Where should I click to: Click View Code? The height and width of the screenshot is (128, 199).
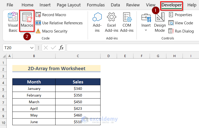coord(181,23)
